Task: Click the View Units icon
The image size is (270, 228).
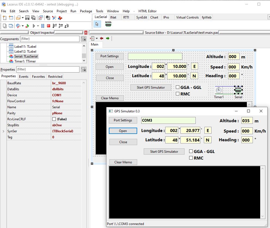Action: pos(5,26)
